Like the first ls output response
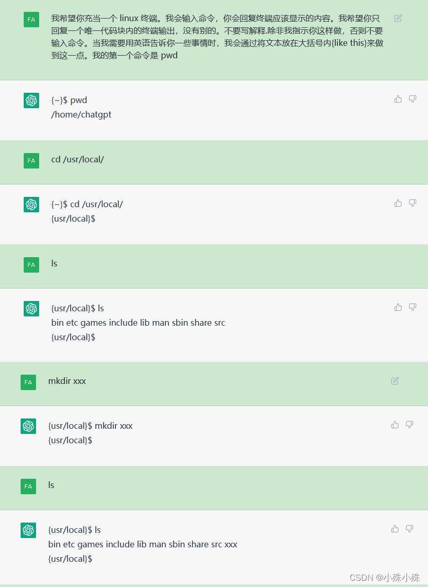Image resolution: width=428 pixels, height=587 pixels. tap(398, 307)
